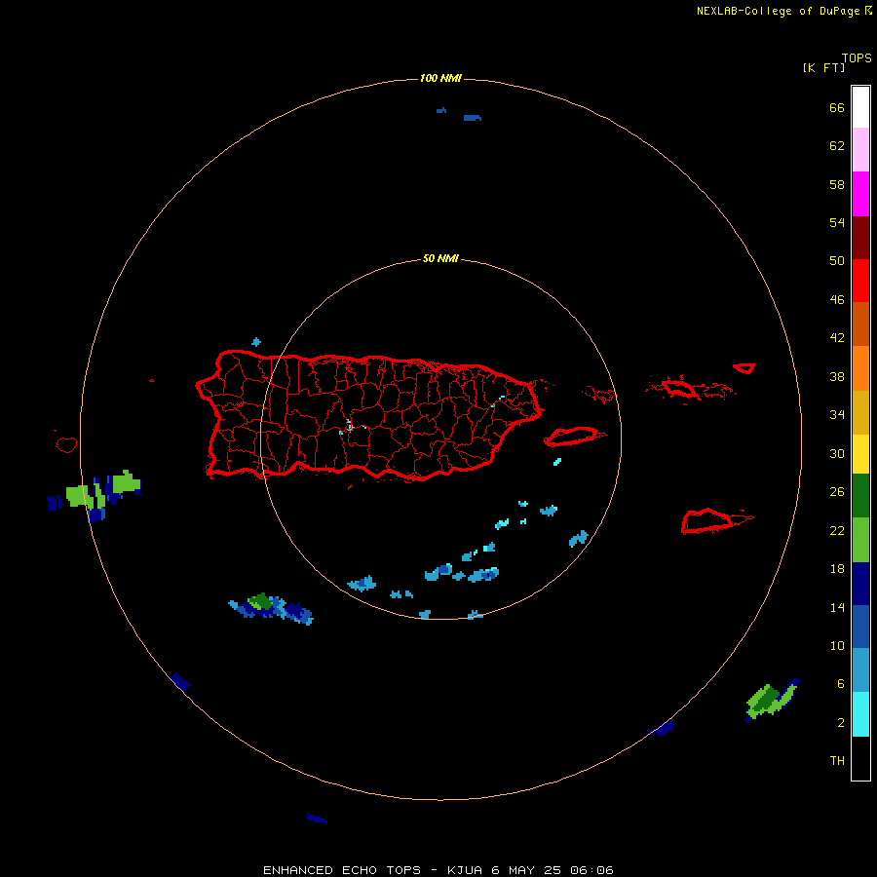The image size is (877, 877).
Task: Pick the cyan 2 kft legend swatch
Action: coord(860,714)
